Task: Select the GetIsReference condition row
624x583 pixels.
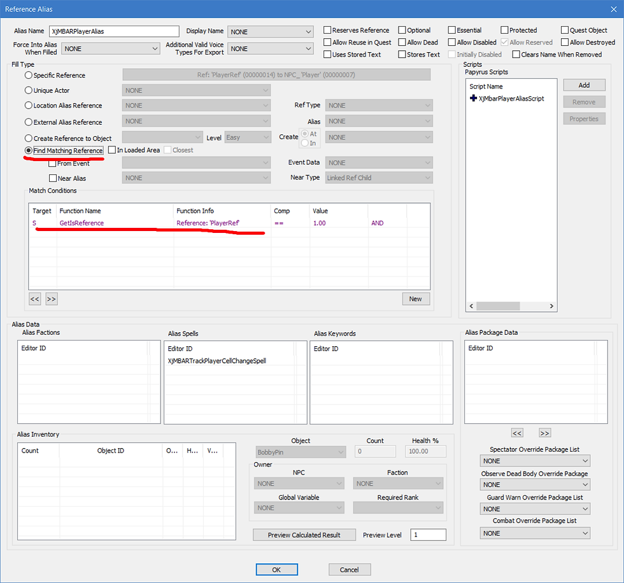Action: coord(229,223)
